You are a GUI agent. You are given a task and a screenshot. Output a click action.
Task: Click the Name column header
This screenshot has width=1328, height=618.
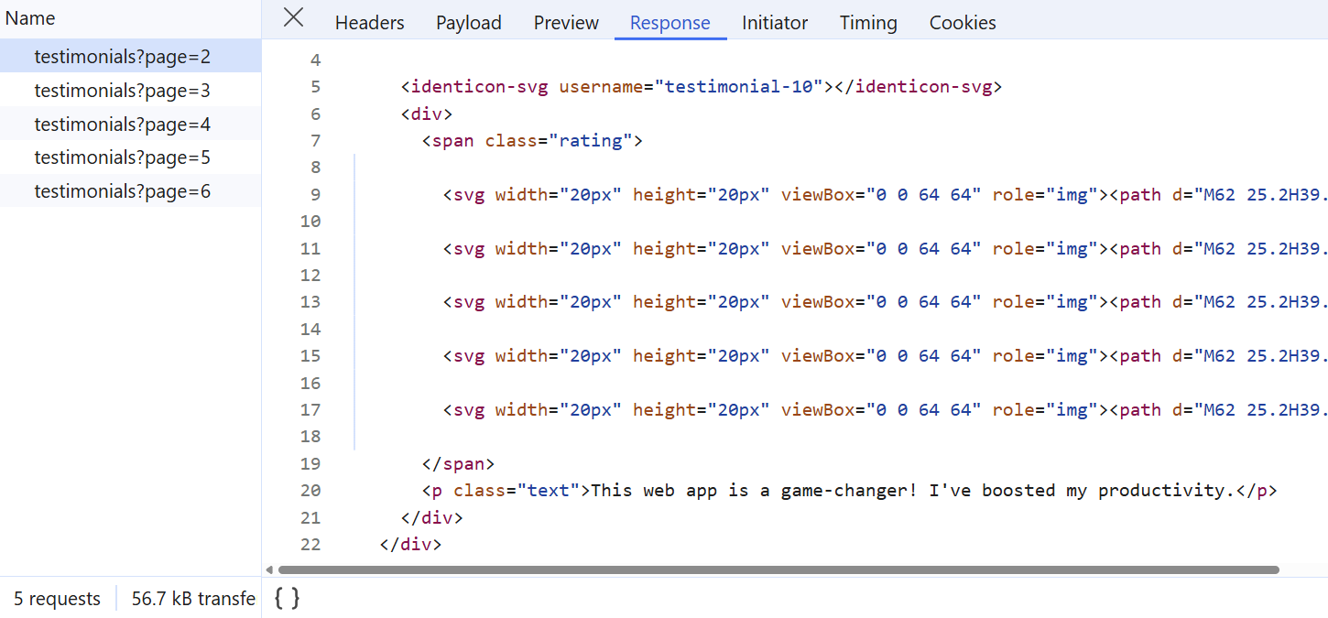pyautogui.click(x=30, y=17)
